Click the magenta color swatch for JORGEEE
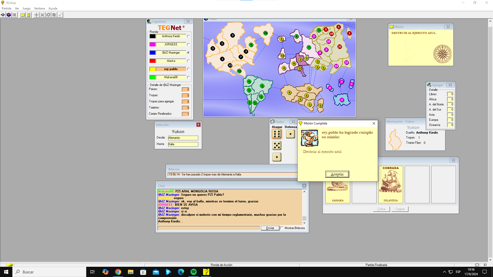The width and height of the screenshot is (493, 277). tap(153, 44)
